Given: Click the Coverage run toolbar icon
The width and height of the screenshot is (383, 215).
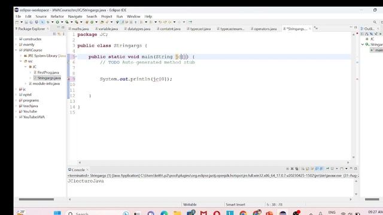Looking at the screenshot, I should tap(67, 22).
